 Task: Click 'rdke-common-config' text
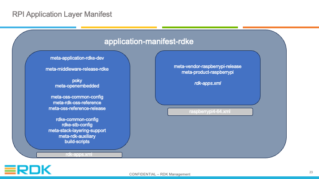[x=77, y=119]
